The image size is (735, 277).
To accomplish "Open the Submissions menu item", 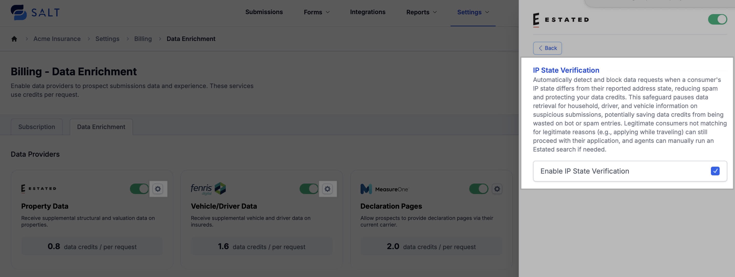I will 264,12.
